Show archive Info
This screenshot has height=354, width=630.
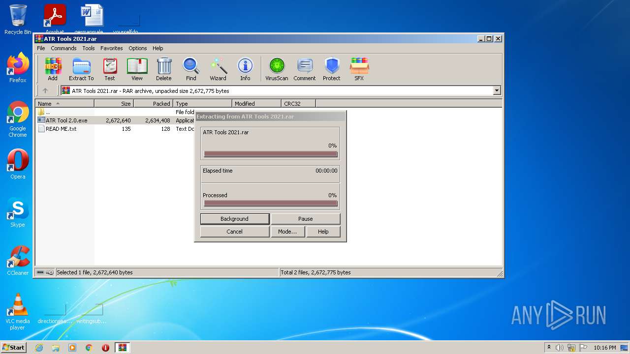245,69
